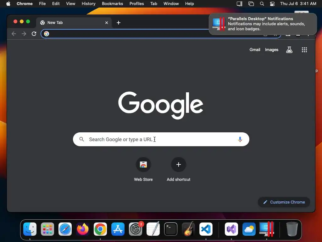Open the Web Store shortcut

click(143, 169)
